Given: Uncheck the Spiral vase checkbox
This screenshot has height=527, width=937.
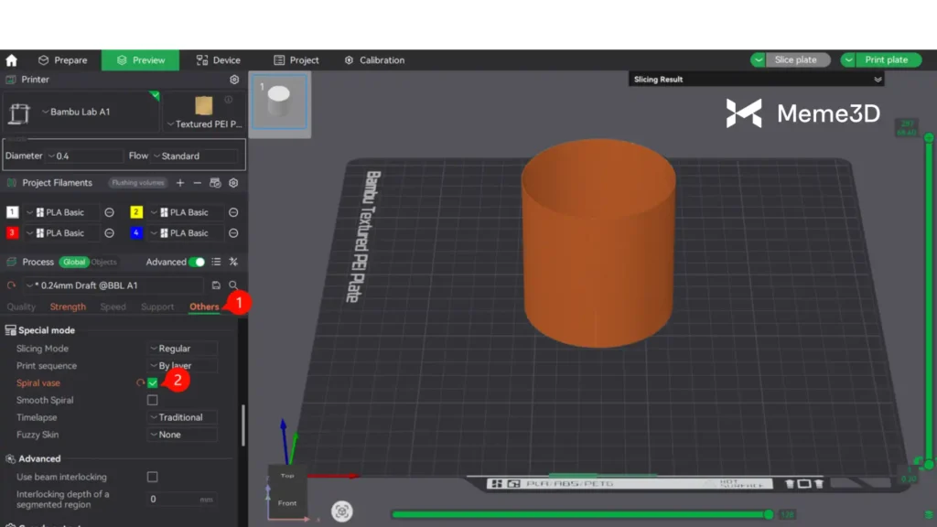Looking at the screenshot, I should click(152, 383).
